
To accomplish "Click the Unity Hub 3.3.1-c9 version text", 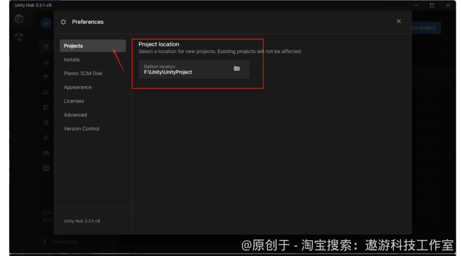I will pyautogui.click(x=82, y=221).
